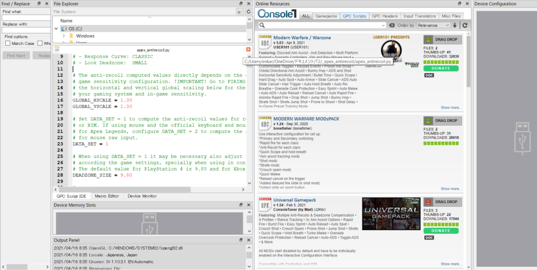Expand the Windows folder node
Image resolution: width=537 pixels, height=270 pixels.
pyautogui.click(x=63, y=36)
